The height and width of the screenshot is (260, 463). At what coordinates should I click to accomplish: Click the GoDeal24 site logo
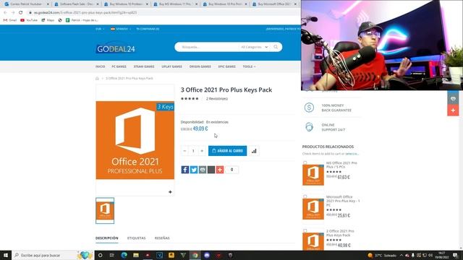116,49
